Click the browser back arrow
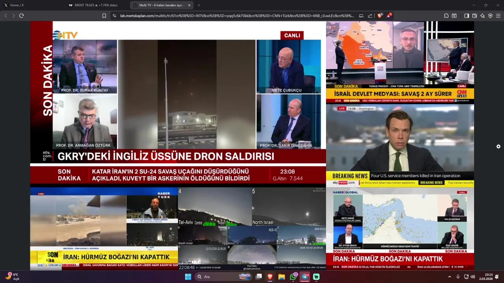The width and height of the screenshot is (504, 283). 6,16
